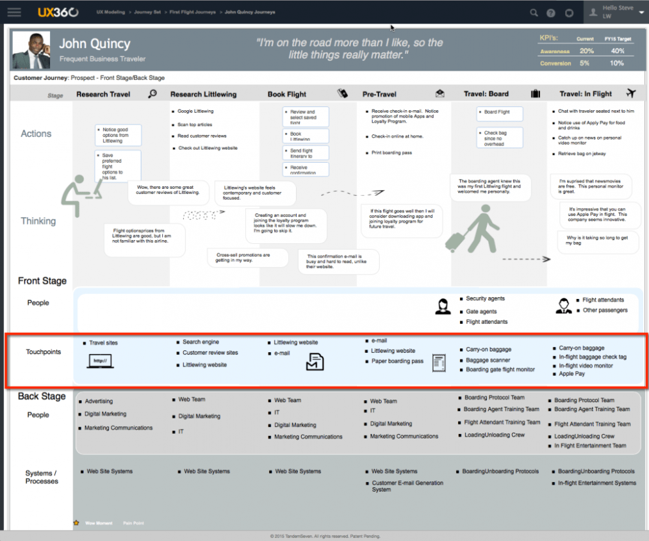Expand the hamburger navigation menu
649x541 pixels.
(14, 11)
